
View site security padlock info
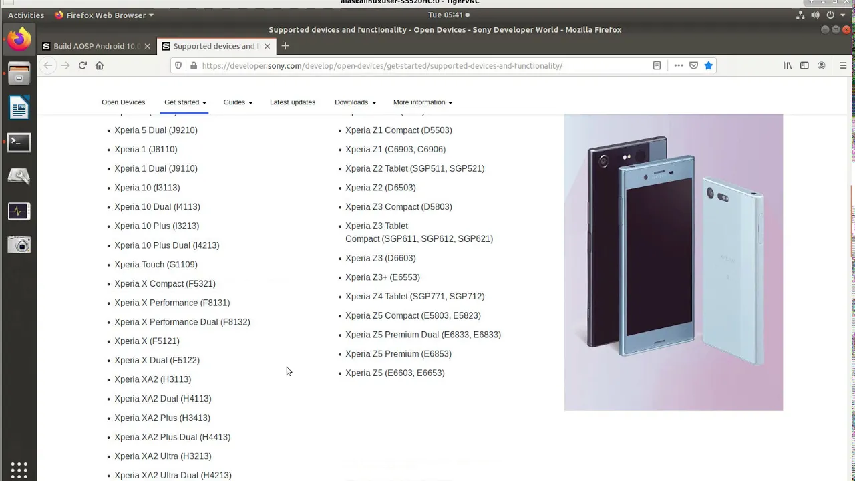(x=193, y=65)
